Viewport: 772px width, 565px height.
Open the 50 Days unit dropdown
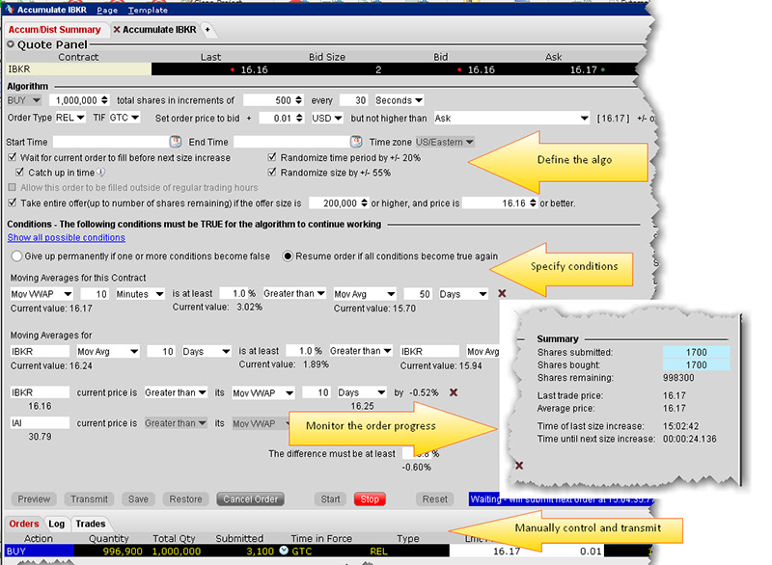tap(463, 294)
